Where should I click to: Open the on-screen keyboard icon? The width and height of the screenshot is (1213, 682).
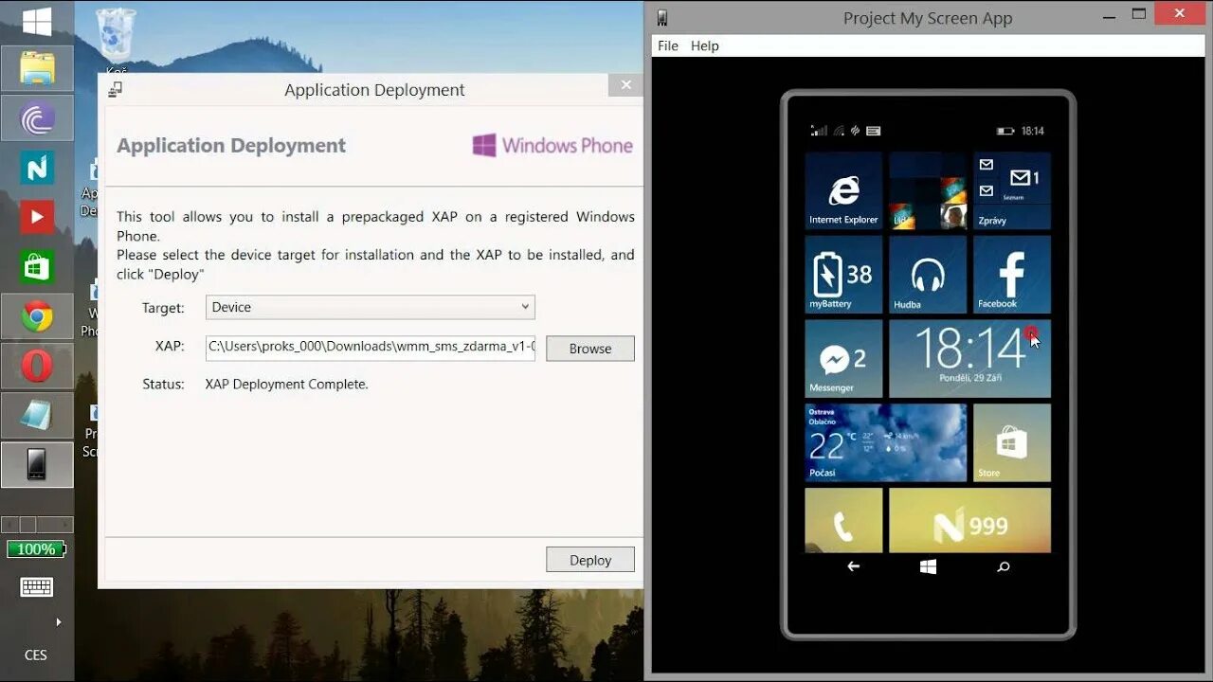pos(37,587)
